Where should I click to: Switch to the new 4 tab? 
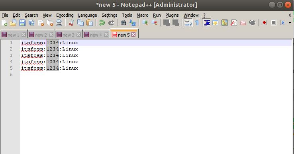[96, 35]
